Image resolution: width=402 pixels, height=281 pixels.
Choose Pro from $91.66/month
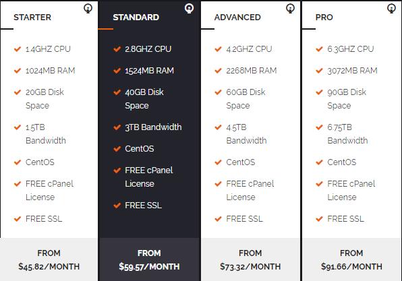point(351,259)
